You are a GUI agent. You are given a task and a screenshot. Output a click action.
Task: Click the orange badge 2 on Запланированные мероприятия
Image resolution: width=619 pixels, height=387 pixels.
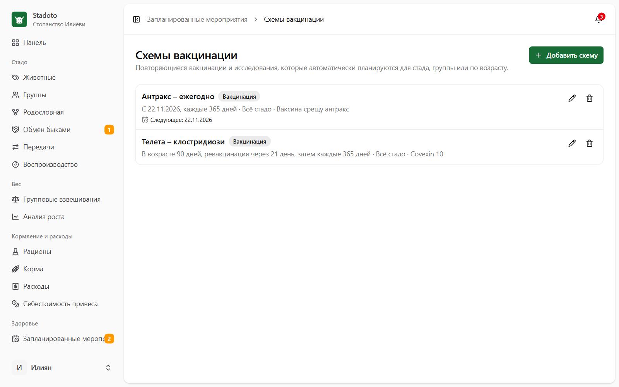coord(109,339)
